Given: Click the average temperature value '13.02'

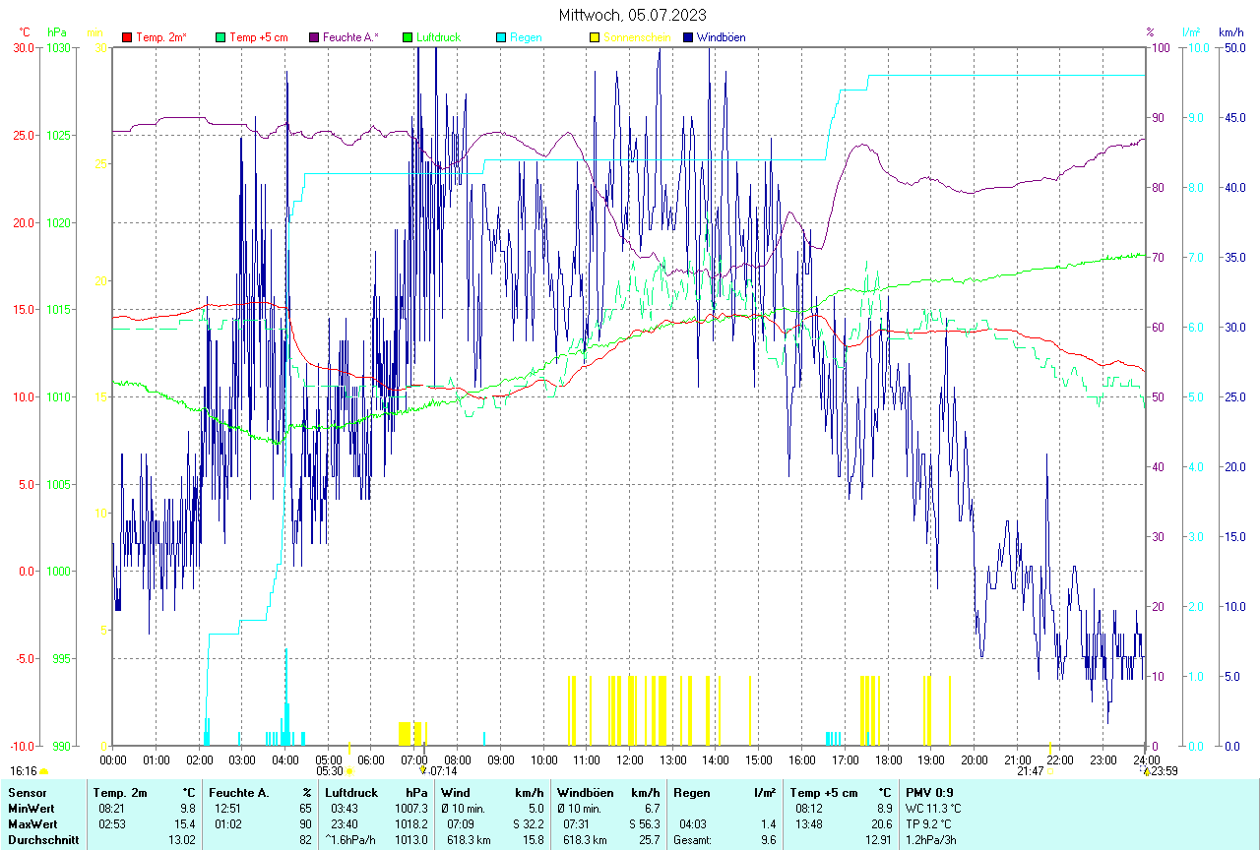Looking at the screenshot, I should 183,840.
